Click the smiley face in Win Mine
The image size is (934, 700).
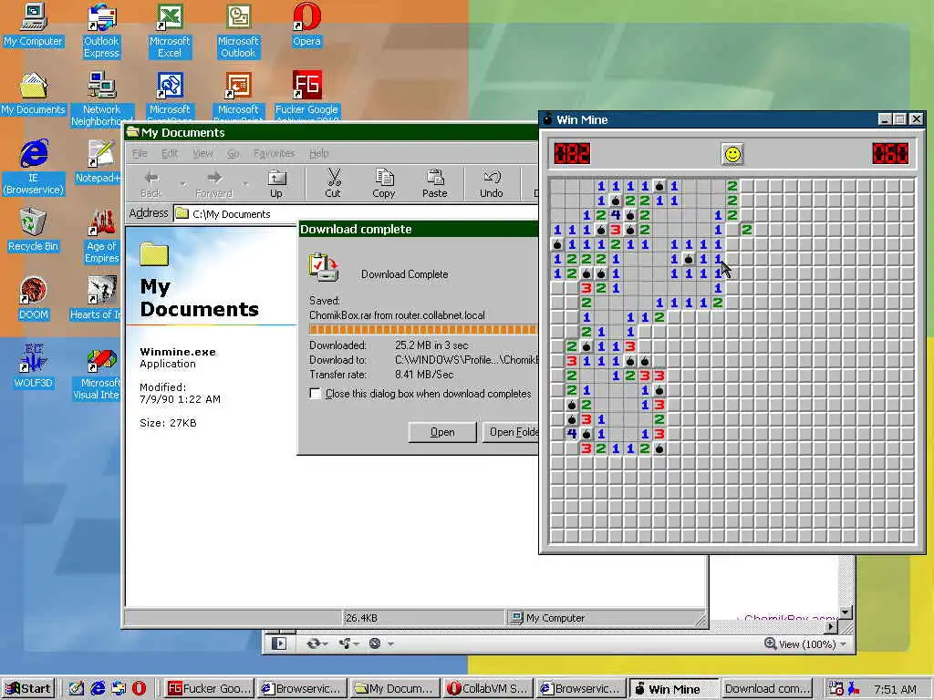[x=732, y=154]
